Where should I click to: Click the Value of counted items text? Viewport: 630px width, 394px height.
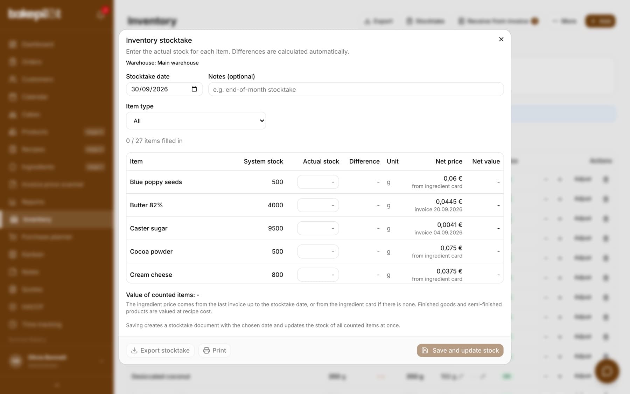(x=162, y=295)
